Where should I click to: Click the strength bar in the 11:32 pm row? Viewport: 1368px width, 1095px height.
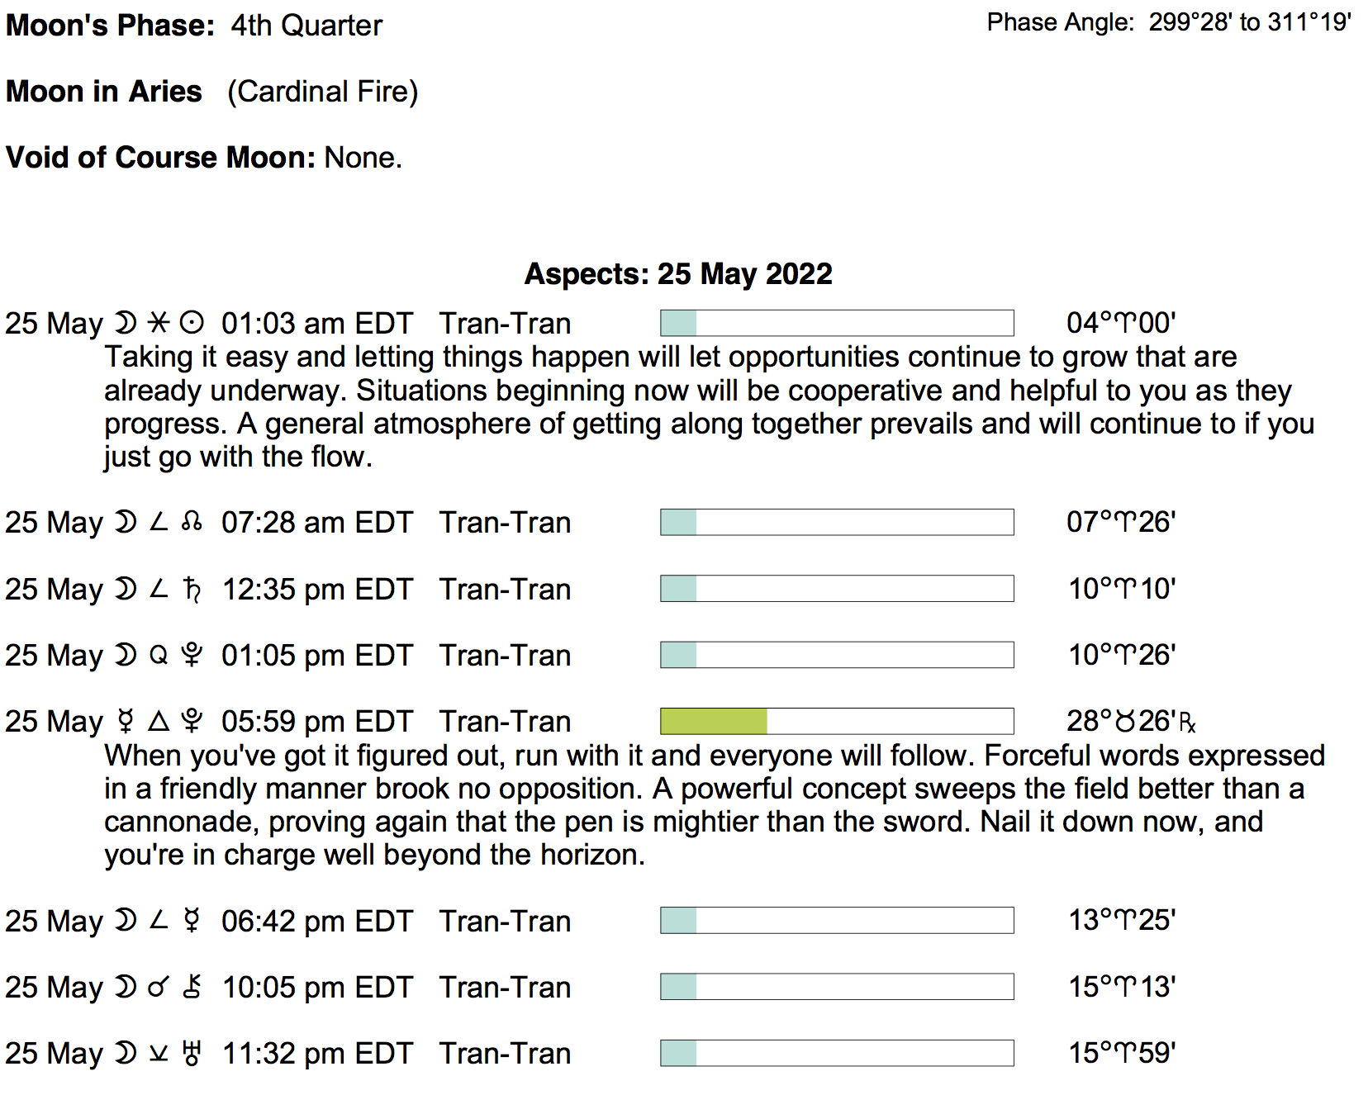coord(837,1053)
